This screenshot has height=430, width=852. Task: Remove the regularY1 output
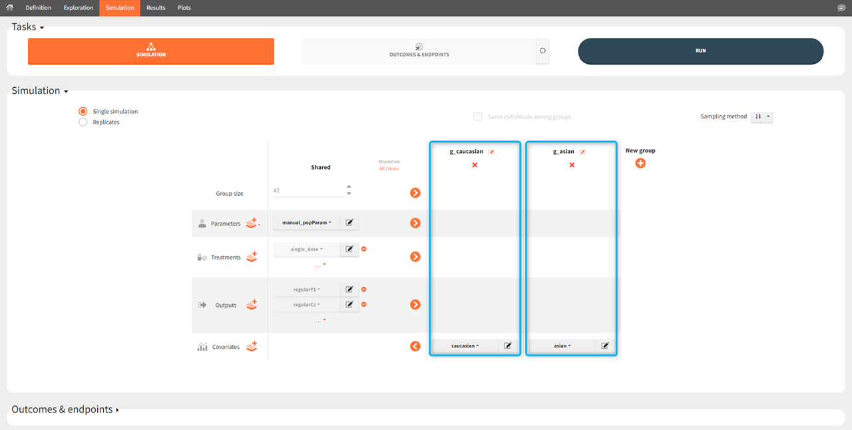[x=364, y=290]
